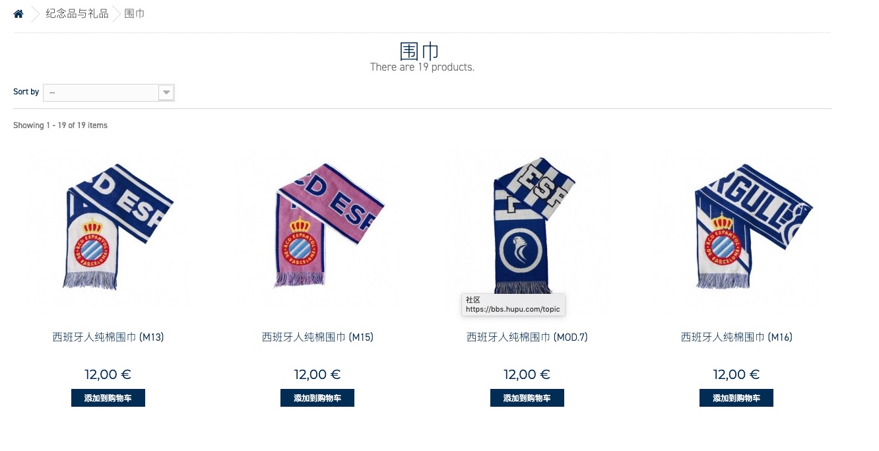
Task: Open 围巾 breadcrumb item
Action: 135,13
